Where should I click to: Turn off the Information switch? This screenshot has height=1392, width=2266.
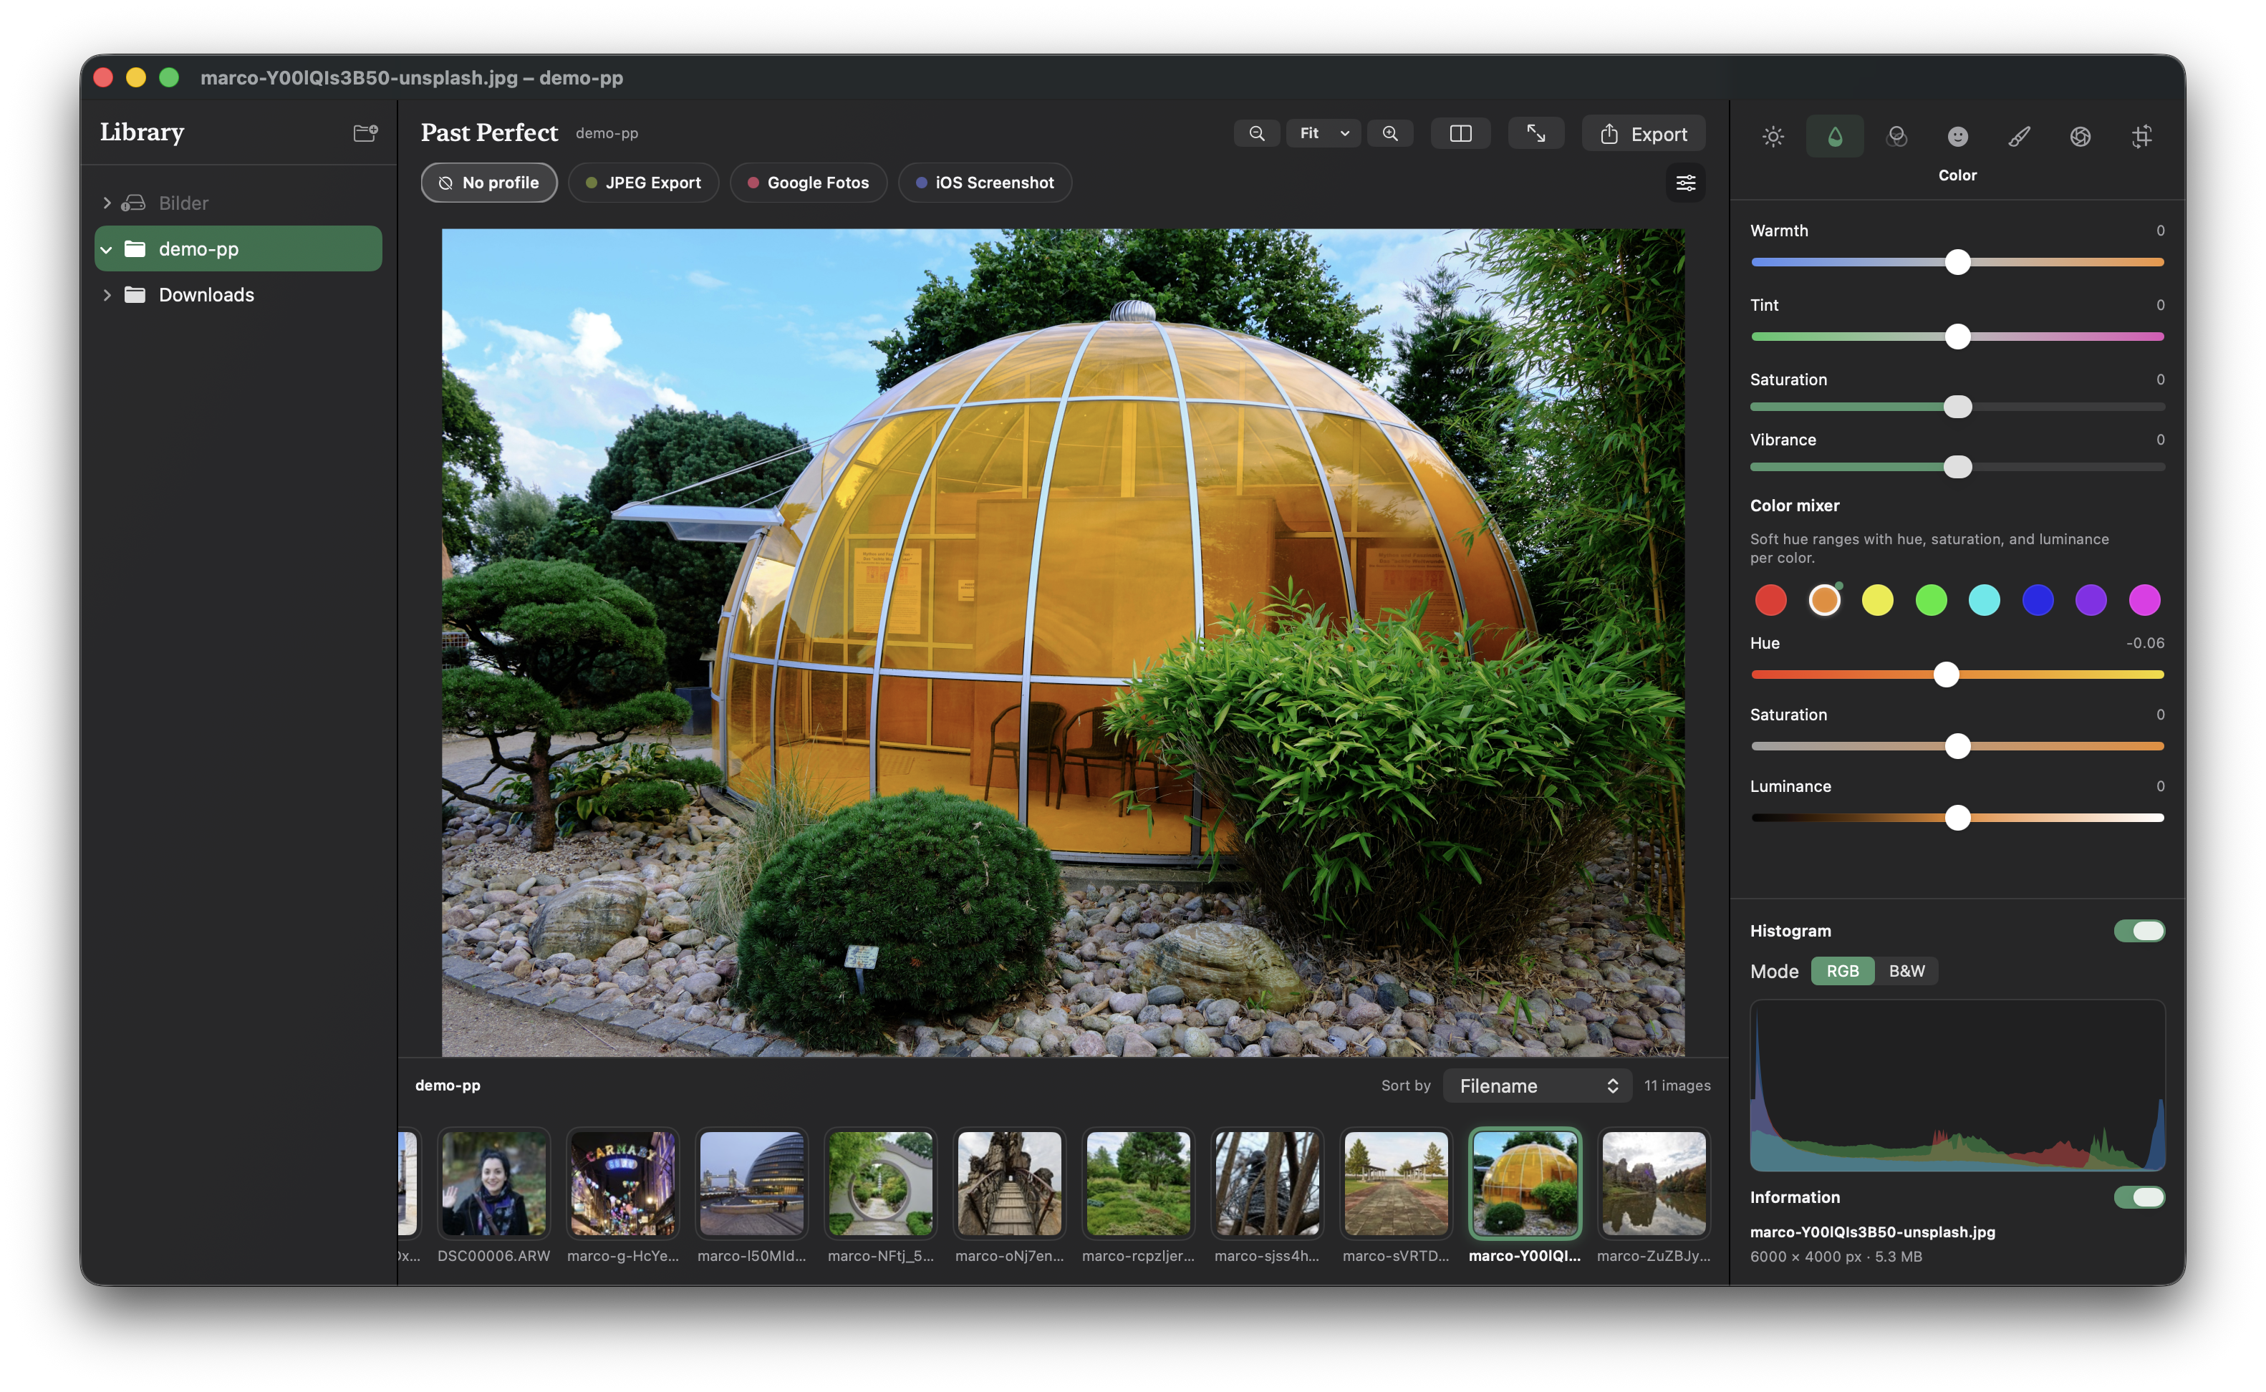click(2139, 1197)
